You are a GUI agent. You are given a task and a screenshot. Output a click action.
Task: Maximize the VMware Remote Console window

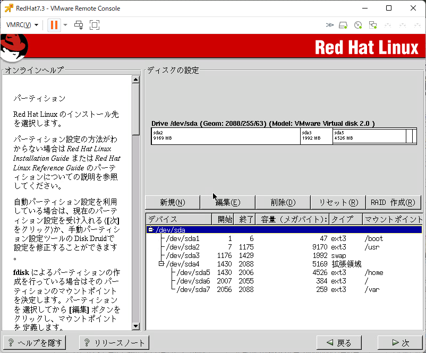pyautogui.click(x=389, y=8)
